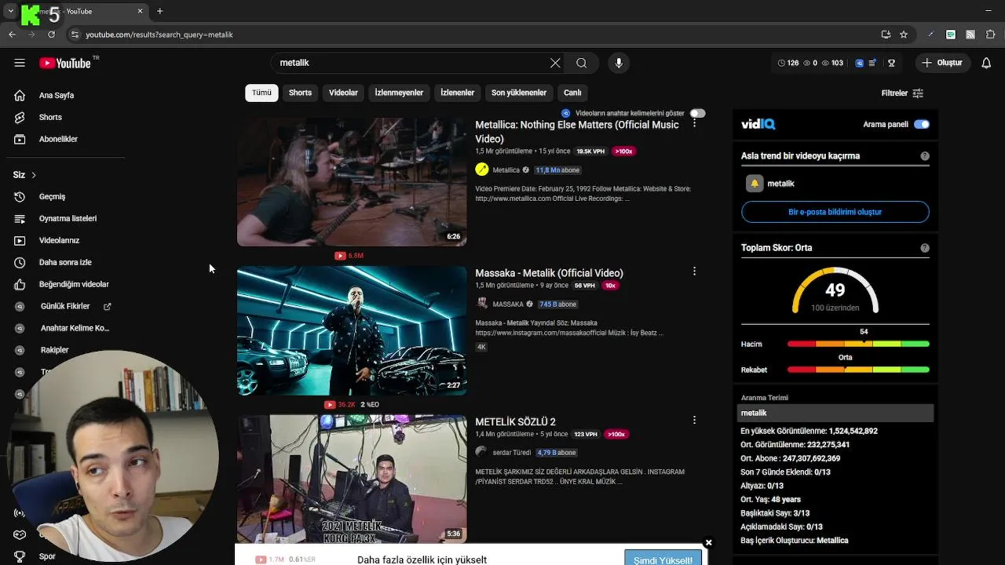Open Geçmiş watch history
Viewport: 1005px width, 565px height.
tap(52, 196)
